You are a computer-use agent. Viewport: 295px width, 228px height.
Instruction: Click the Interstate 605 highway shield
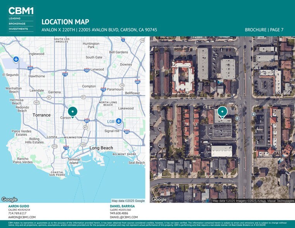137,82
